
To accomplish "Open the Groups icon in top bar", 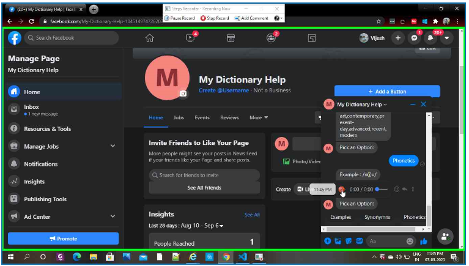I will (x=271, y=38).
